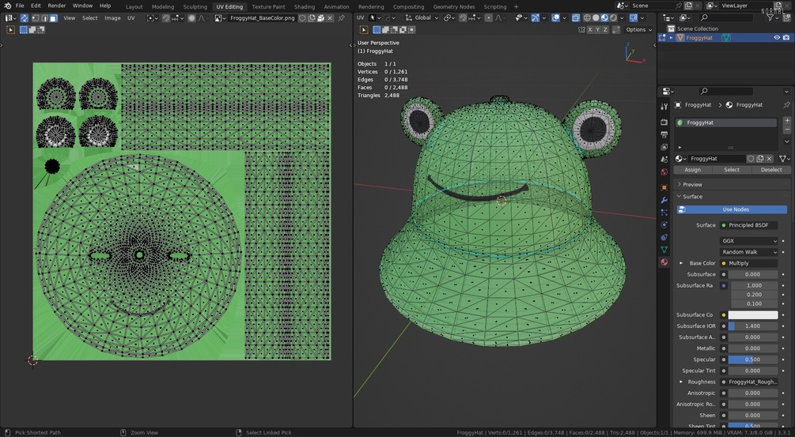
Task: Adjust the Subsurface IOR 1.400 slider
Action: [x=753, y=326]
